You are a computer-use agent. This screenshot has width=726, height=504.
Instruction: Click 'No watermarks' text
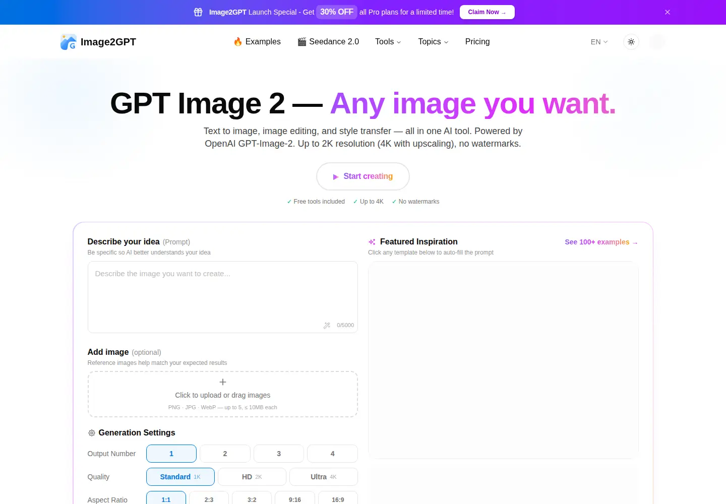(419, 202)
